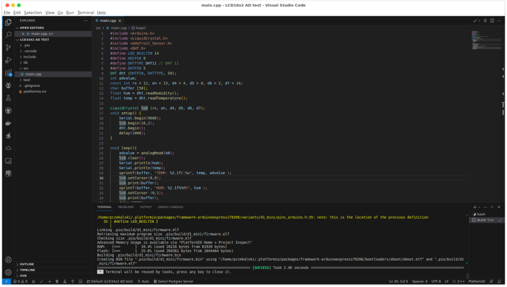Open the Extensions view with badge
Image resolution: width=507 pixels, height=287 pixels.
8,73
